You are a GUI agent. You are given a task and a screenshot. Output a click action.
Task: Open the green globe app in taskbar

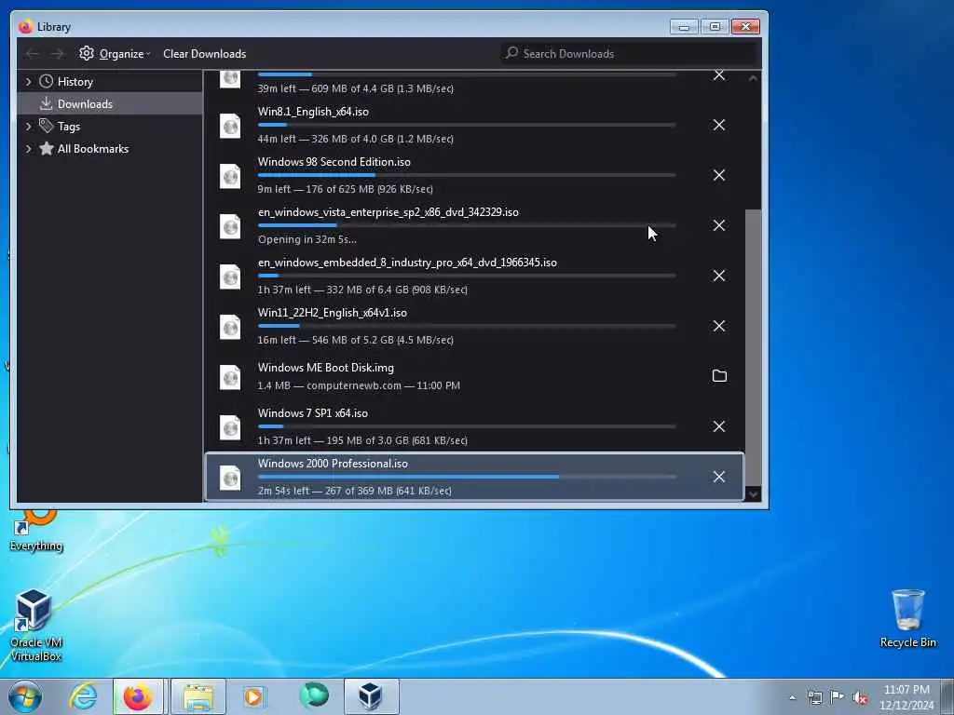313,695
